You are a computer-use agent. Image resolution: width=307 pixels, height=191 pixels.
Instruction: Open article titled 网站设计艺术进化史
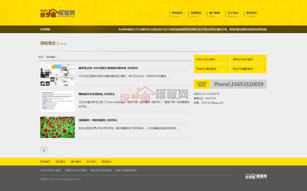[x=97, y=94]
